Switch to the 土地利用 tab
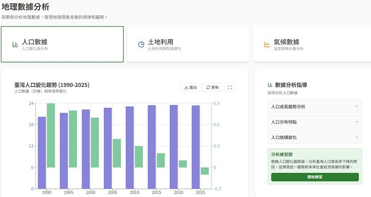The image size is (371, 197). (x=188, y=44)
